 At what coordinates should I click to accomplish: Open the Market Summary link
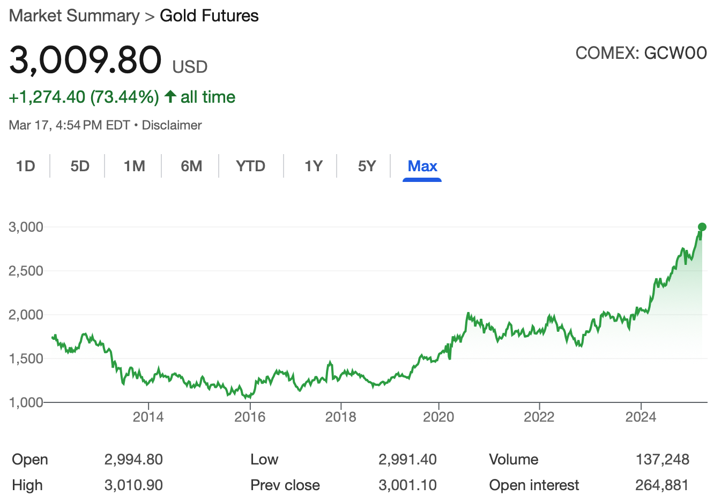pyautogui.click(x=74, y=16)
